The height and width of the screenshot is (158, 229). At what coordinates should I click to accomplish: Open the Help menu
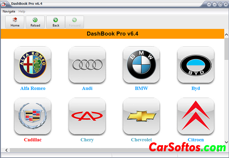pos(22,11)
